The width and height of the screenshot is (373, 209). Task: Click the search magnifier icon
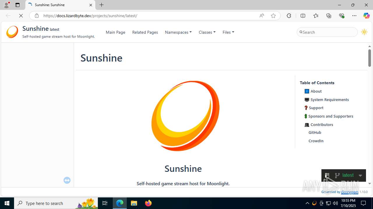pyautogui.click(x=301, y=32)
